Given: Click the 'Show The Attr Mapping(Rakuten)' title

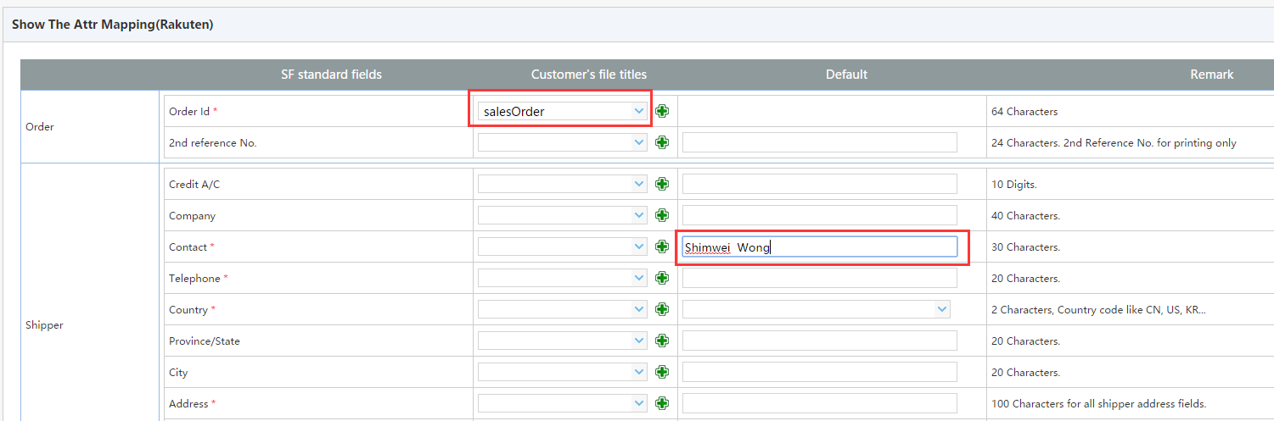Looking at the screenshot, I should click(x=112, y=25).
